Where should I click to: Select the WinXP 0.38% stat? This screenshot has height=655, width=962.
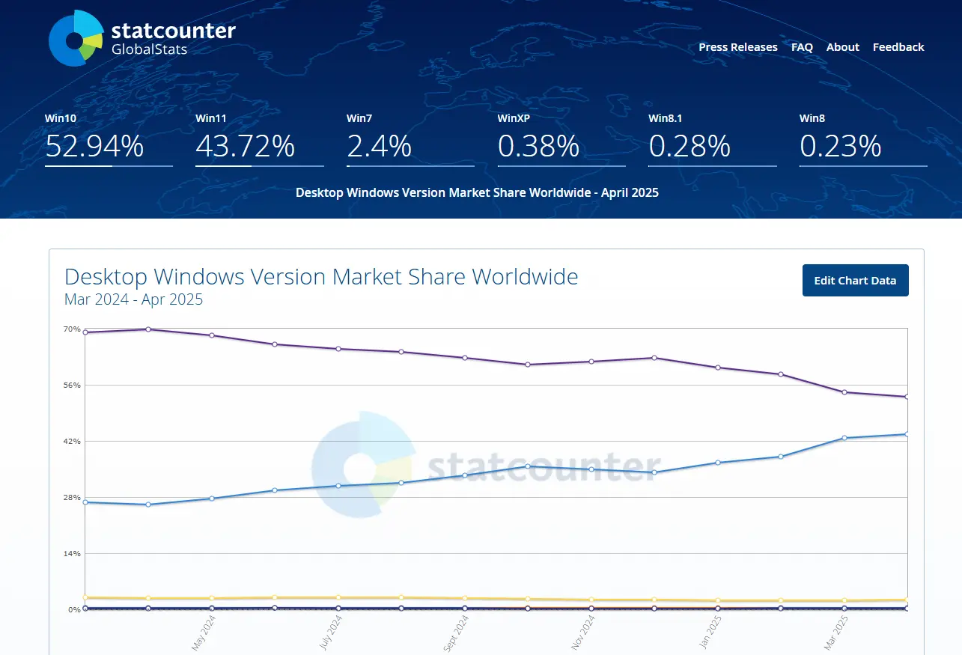click(561, 138)
